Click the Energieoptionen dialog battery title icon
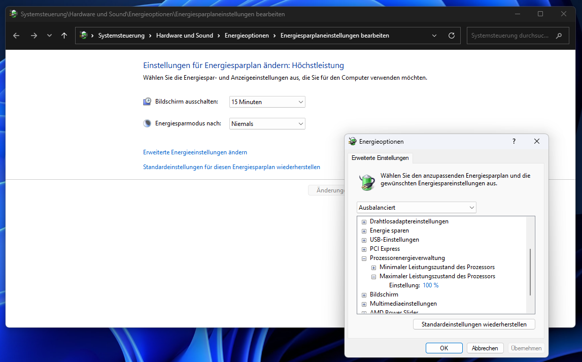Image resolution: width=582 pixels, height=362 pixels. (x=352, y=141)
